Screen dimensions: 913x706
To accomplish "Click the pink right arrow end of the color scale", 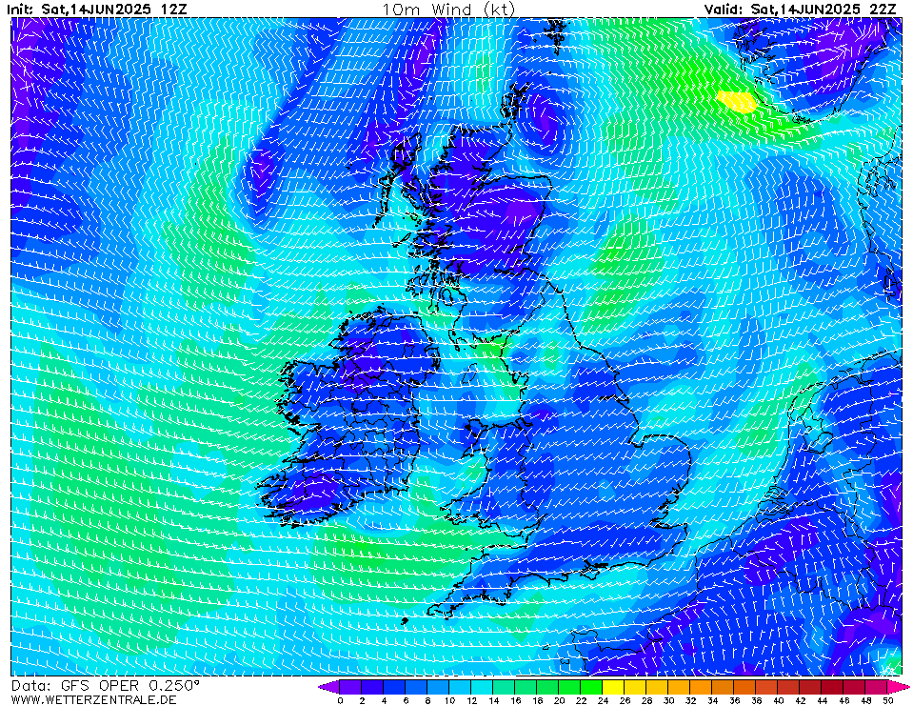I will [x=899, y=686].
